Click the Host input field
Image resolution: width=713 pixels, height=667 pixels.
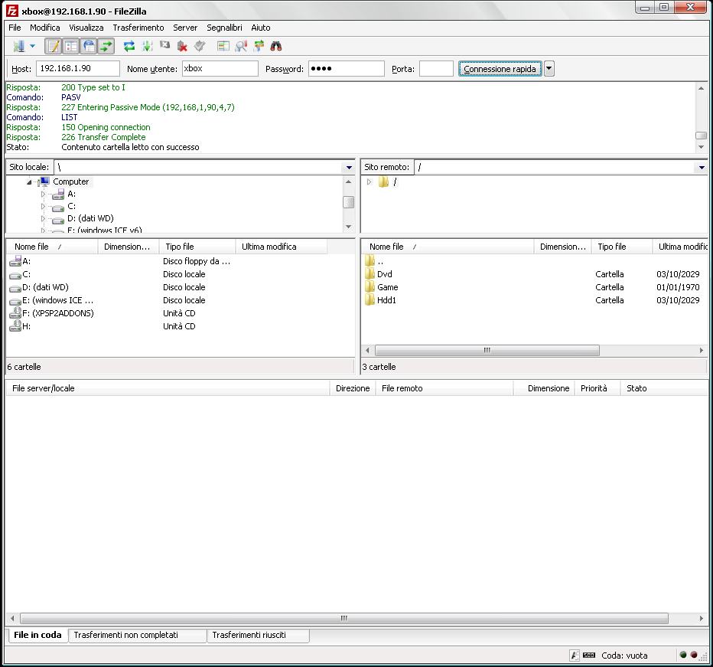(78, 69)
